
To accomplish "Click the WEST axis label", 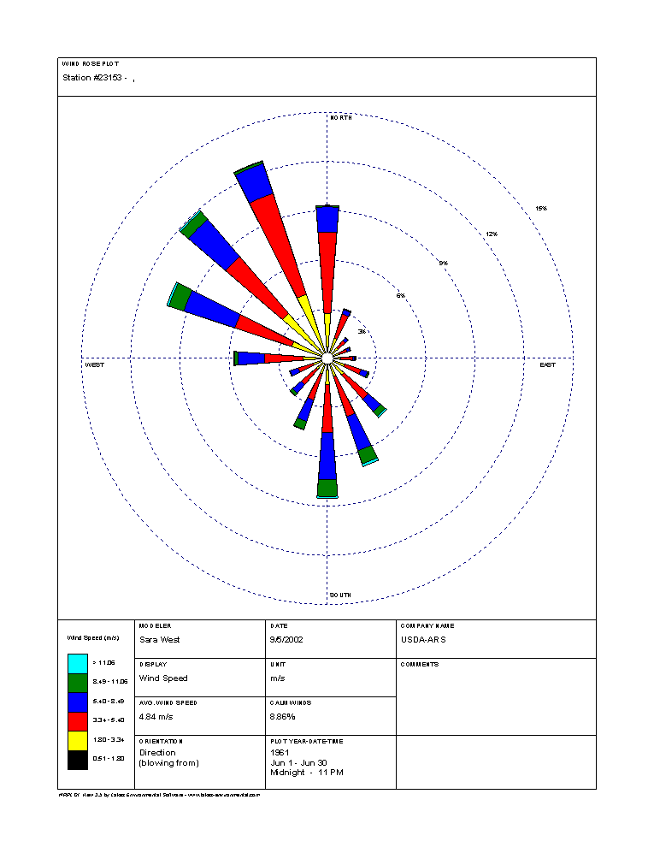I will (94, 365).
